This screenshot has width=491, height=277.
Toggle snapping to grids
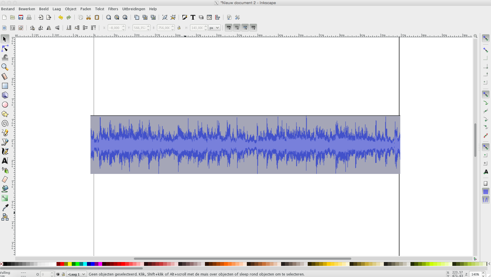click(x=486, y=192)
